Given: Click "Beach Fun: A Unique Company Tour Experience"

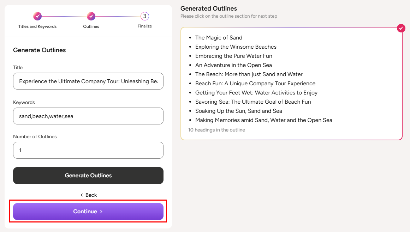Looking at the screenshot, I should 255,84.
